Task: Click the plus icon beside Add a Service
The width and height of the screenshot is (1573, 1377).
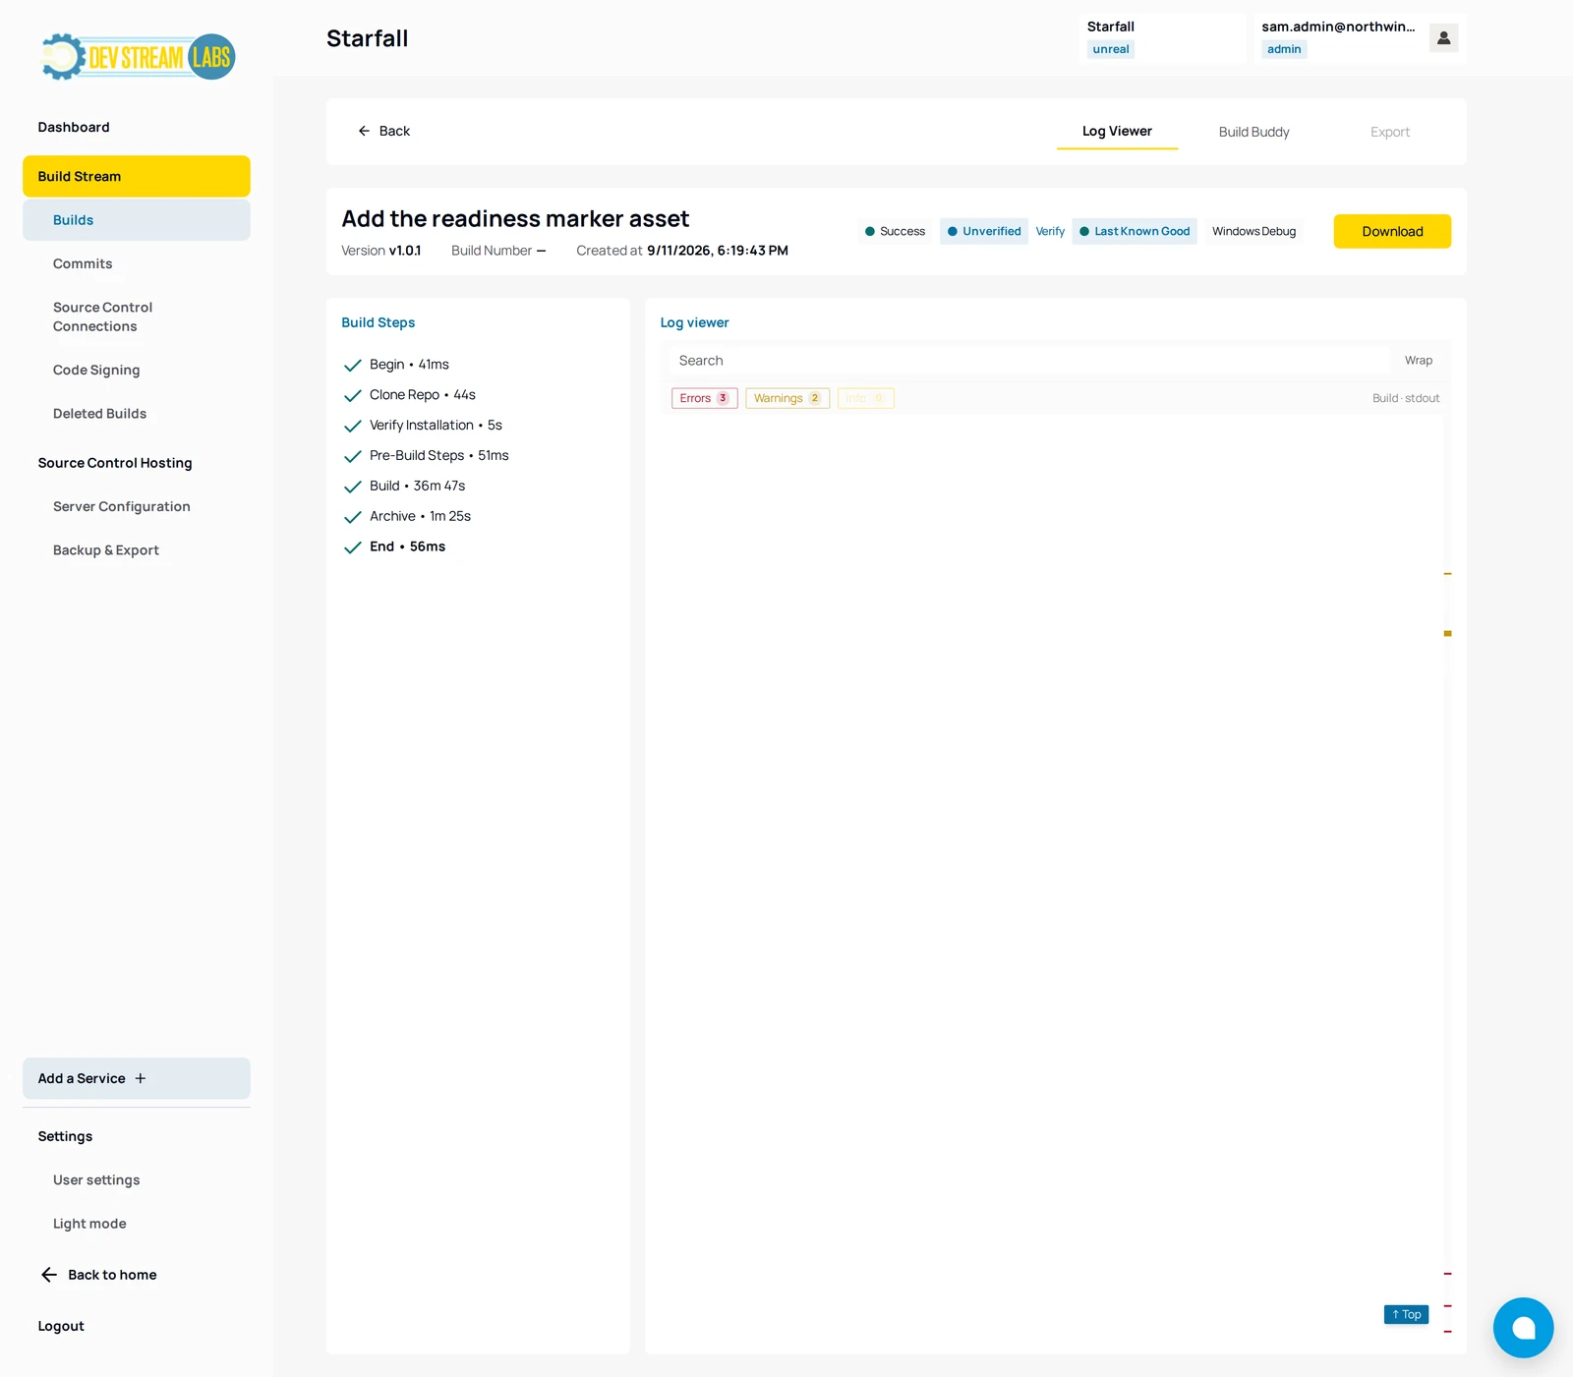Action: click(x=141, y=1078)
